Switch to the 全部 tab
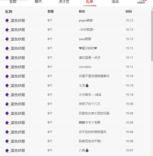The image size is (153, 156). pyautogui.click(x=13, y=2)
